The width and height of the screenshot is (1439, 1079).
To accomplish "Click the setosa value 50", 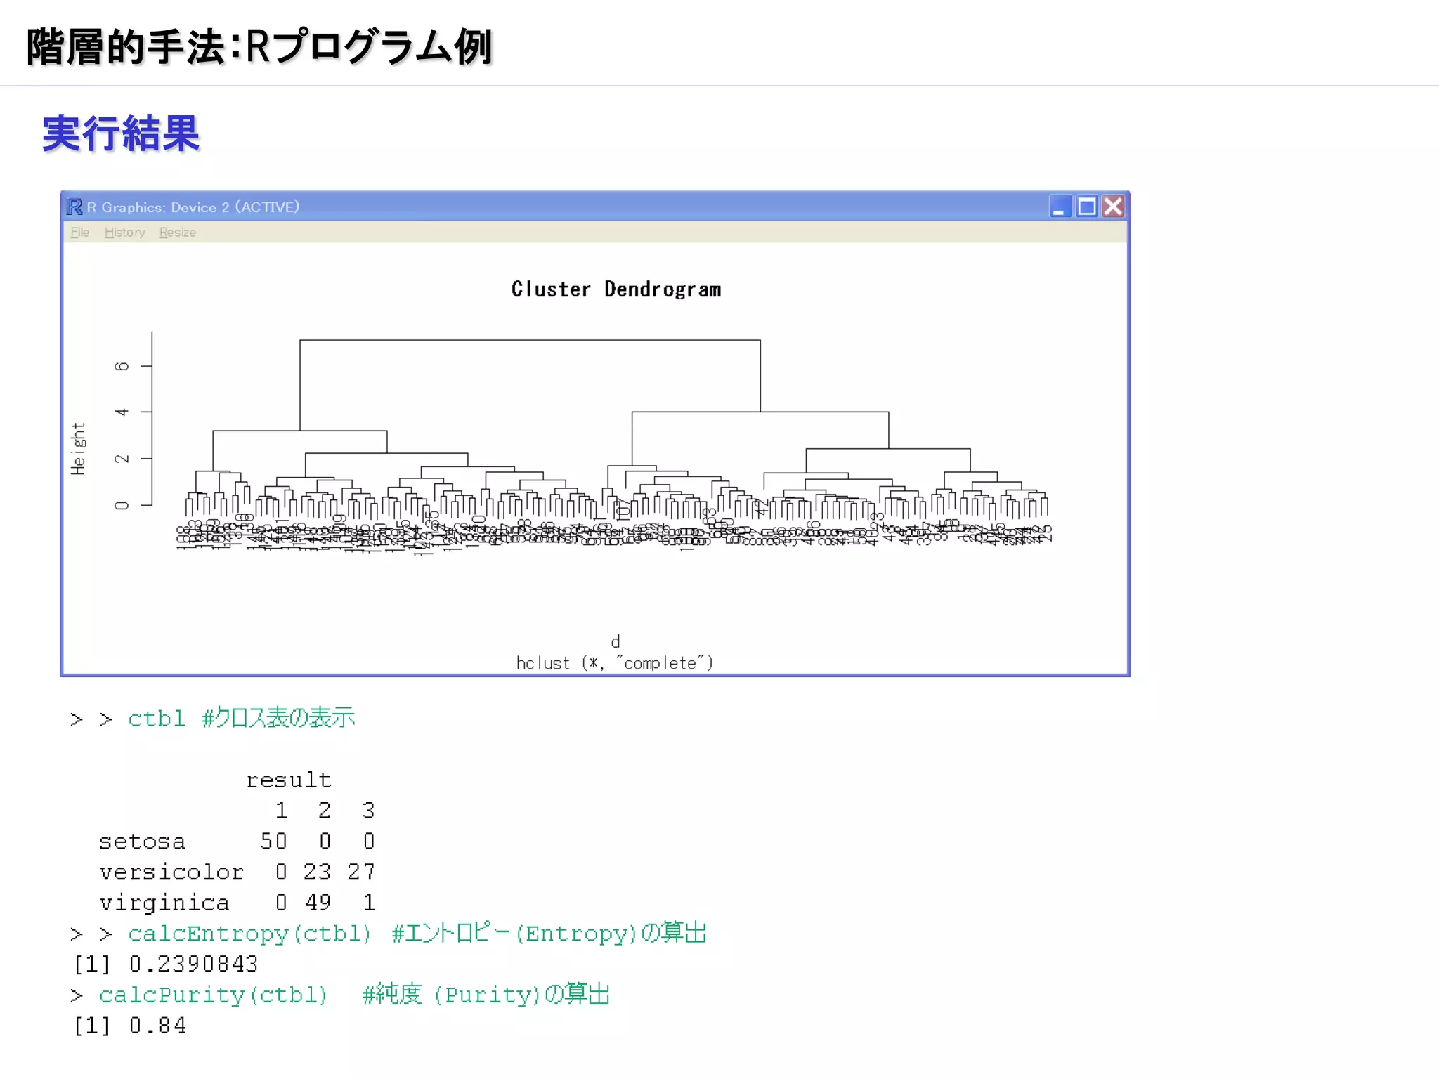I will tap(274, 841).
